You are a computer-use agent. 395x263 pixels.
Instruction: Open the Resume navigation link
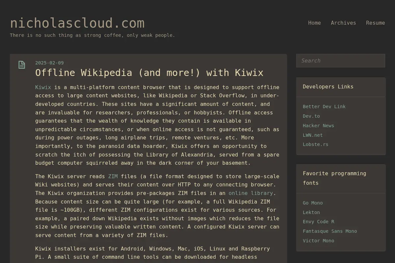(x=375, y=23)
